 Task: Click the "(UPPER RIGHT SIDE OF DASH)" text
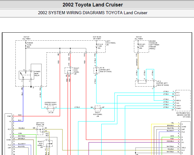pyautogui.click(x=51, y=104)
